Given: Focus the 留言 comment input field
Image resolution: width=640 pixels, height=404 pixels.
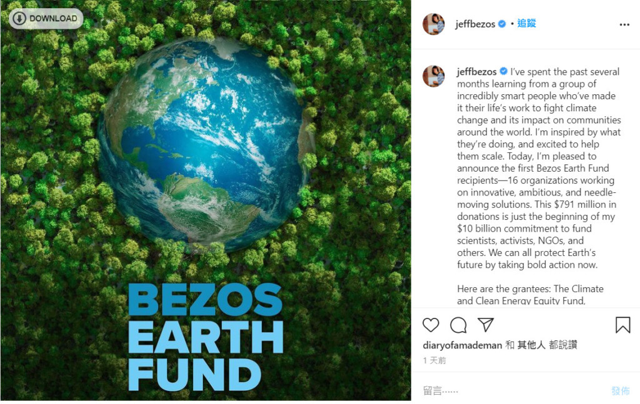Looking at the screenshot, I should tap(506, 390).
